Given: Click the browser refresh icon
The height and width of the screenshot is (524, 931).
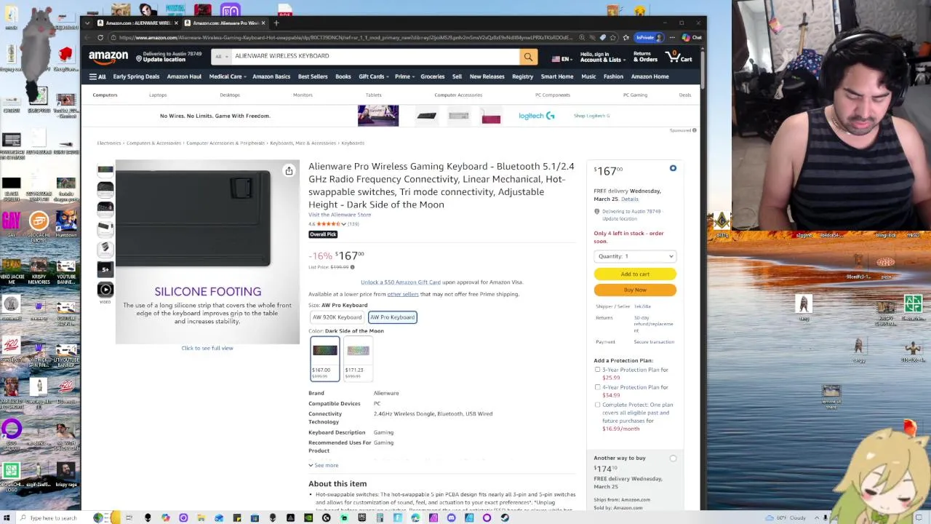Looking at the screenshot, I should click(100, 38).
